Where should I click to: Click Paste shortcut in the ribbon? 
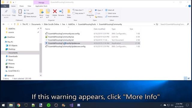tap(30, 16)
